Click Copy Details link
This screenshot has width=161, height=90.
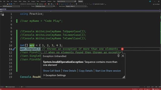(x=86, y=71)
